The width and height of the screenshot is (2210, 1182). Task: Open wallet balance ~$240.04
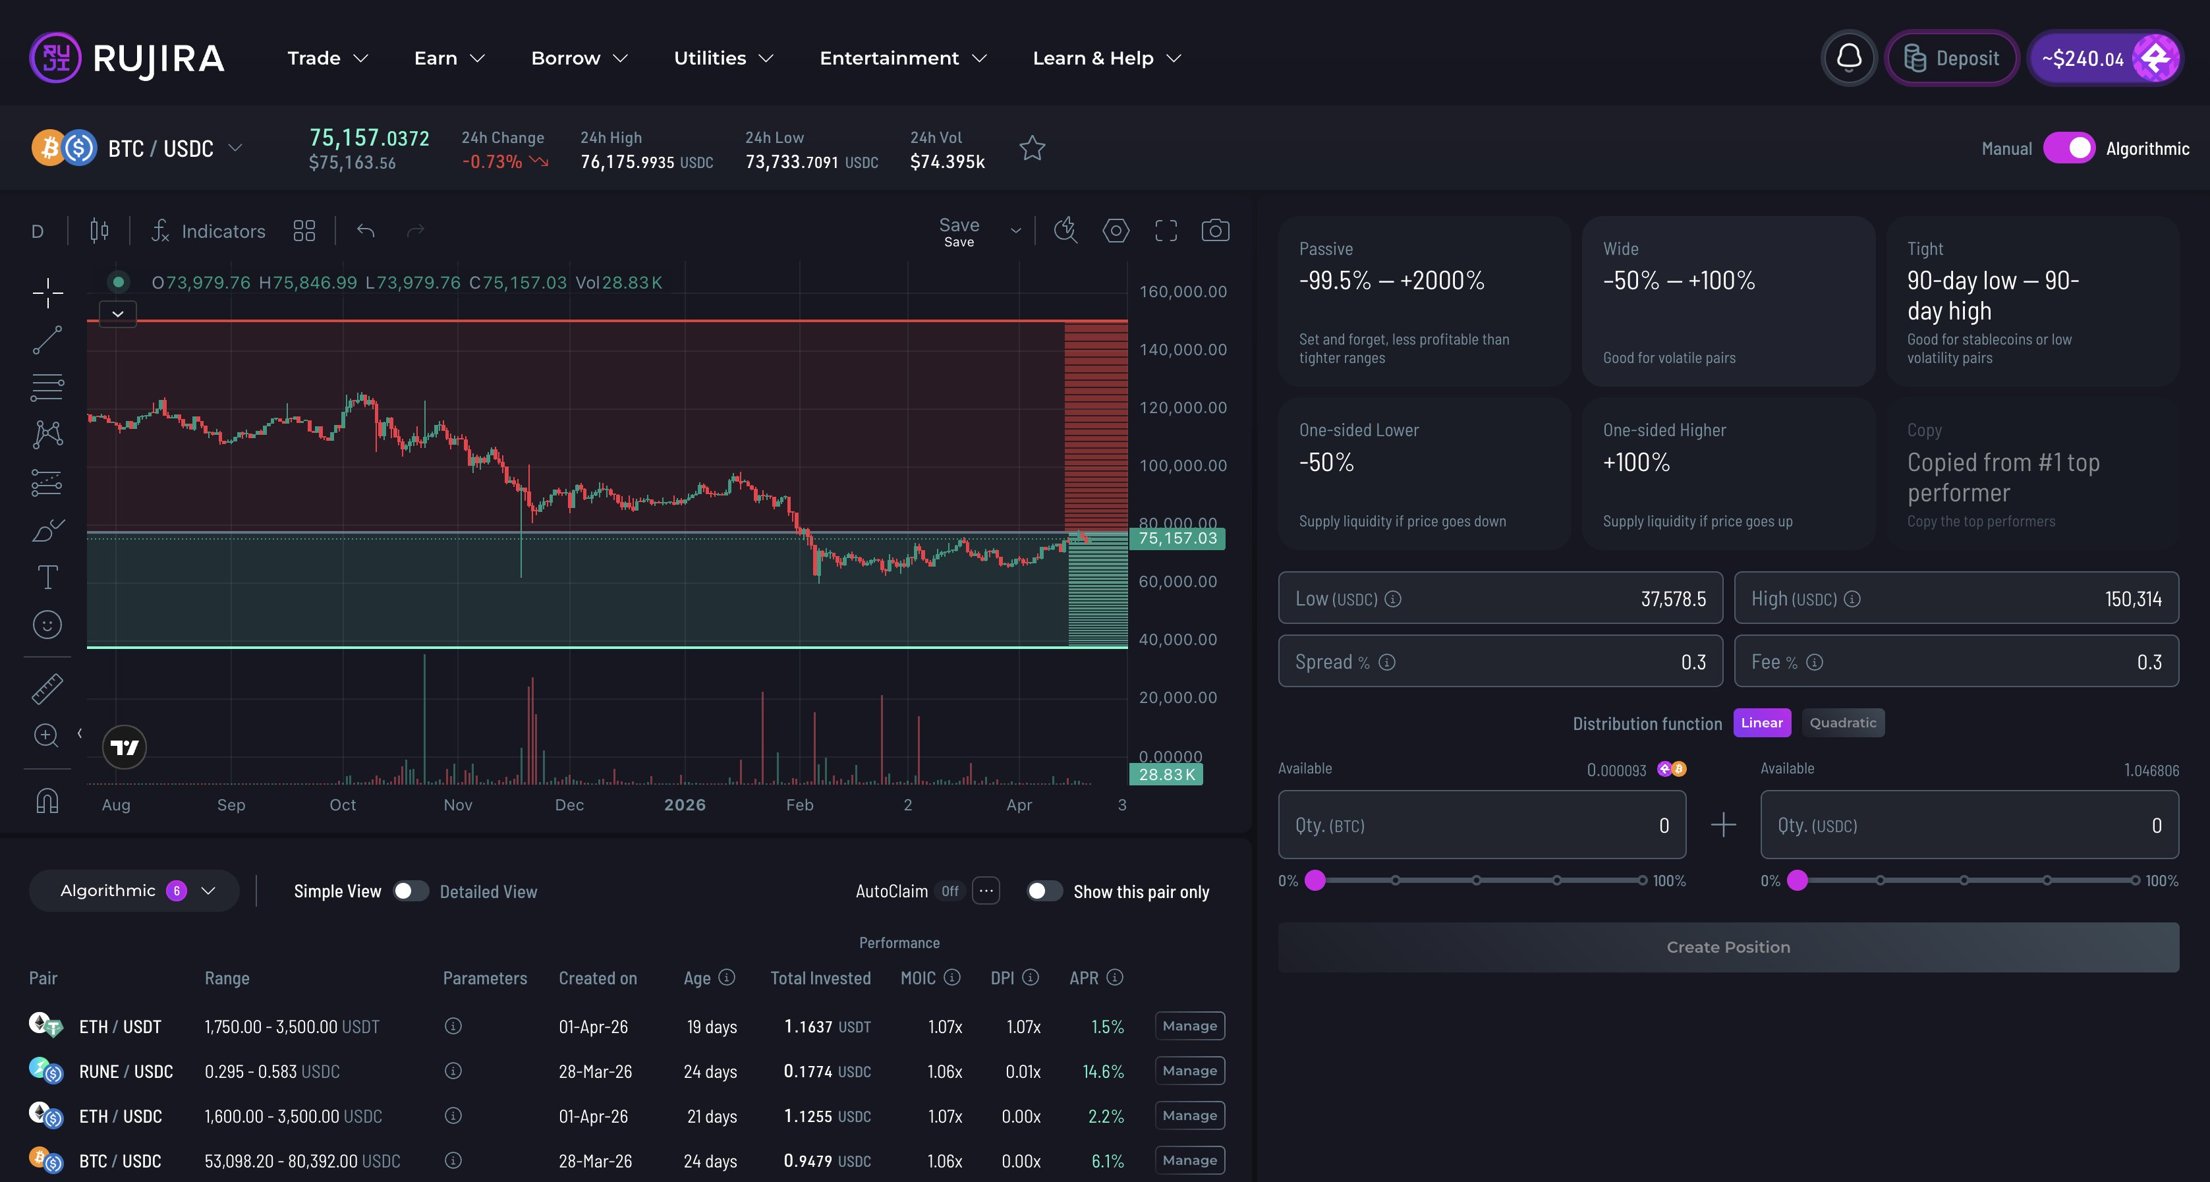coord(2105,59)
